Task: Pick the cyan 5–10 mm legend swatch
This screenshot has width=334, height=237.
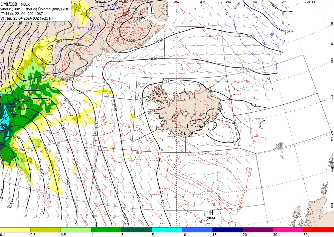Action: click(167, 230)
